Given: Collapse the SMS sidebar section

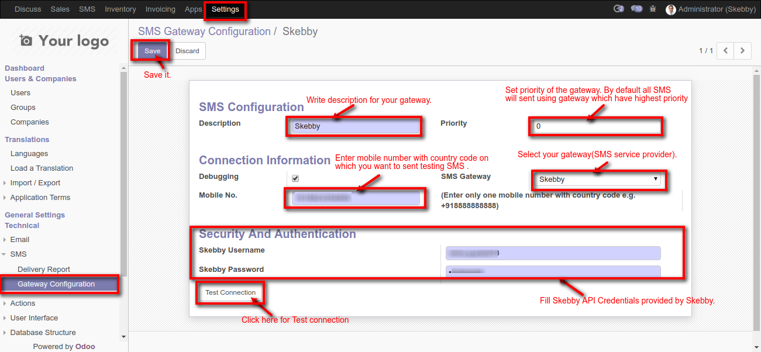Looking at the screenshot, I should pyautogui.click(x=18, y=254).
